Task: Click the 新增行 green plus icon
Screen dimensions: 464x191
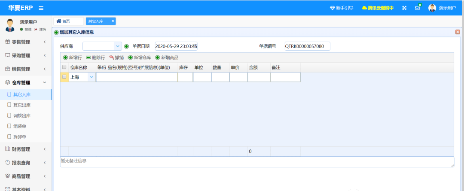Action: (65, 58)
